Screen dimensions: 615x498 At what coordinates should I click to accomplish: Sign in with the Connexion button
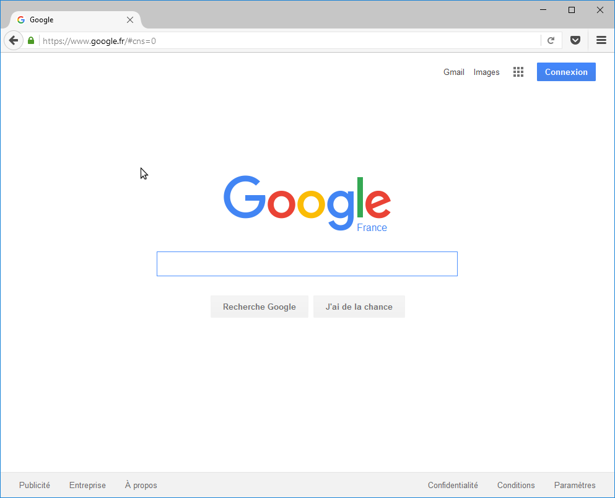[x=566, y=72]
